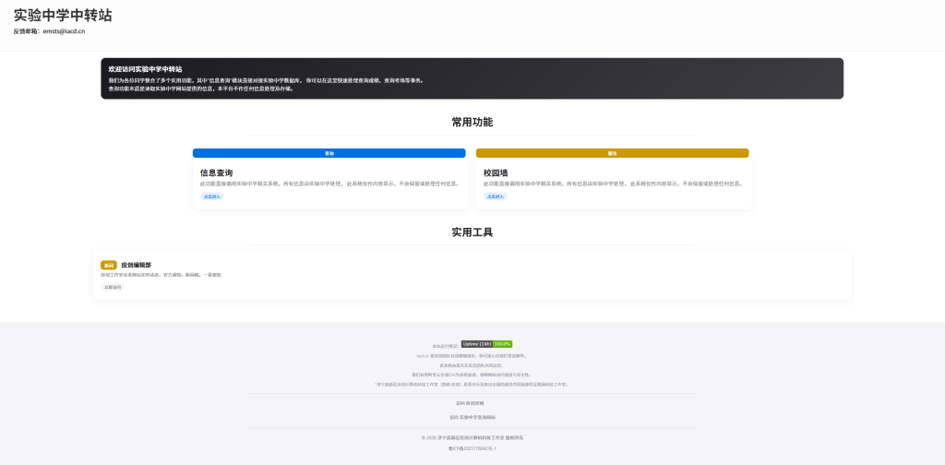945x465 pixels.
Task: Click the 鲁ICP备 registration number link
Action: coord(472,448)
